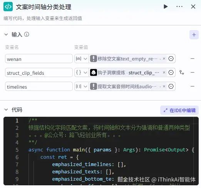Open variable selector for timelines row
Image resolution: width=201 pixels, height=188 pixels.
click(171, 86)
